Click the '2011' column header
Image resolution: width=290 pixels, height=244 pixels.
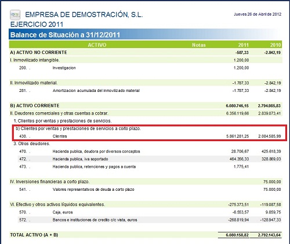[244, 45]
